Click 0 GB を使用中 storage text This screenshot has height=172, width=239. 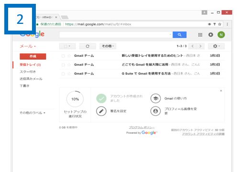(68, 128)
